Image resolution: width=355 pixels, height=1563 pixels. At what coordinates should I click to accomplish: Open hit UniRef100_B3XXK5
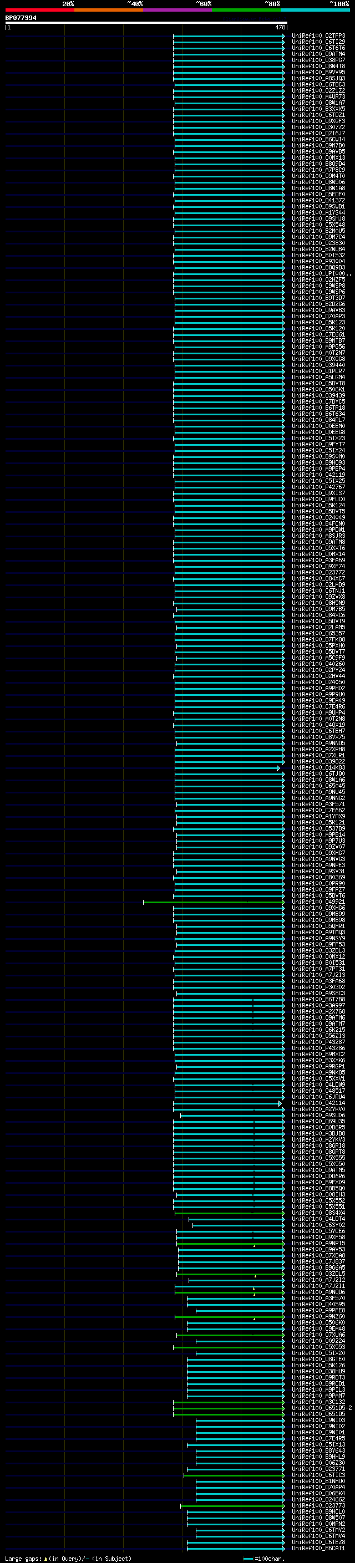318,109
